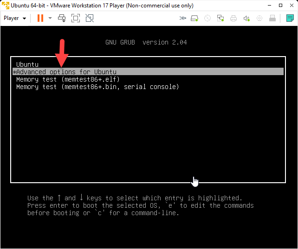This screenshot has height=249, width=298.
Task: Open the green message log note icon
Action: tap(290, 18)
